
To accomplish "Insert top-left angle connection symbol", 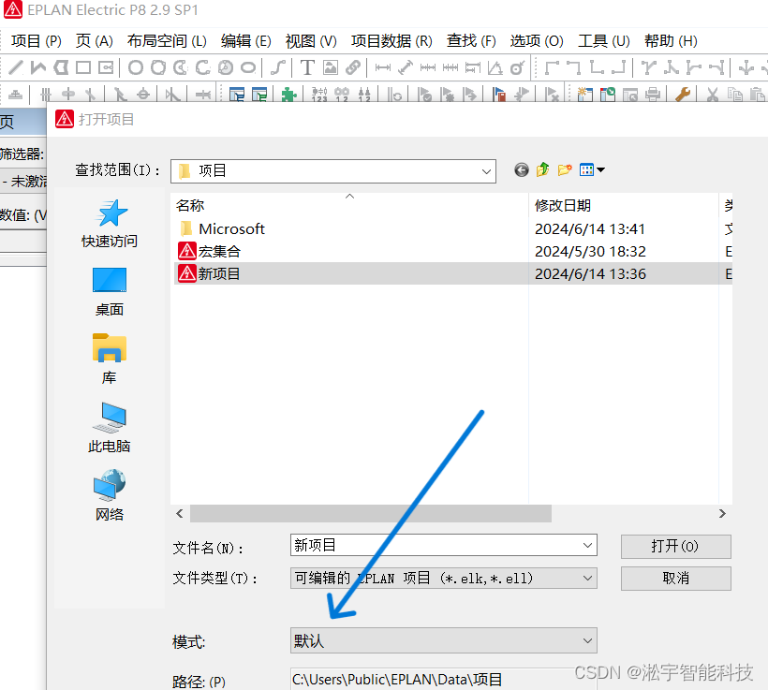I will coord(552,67).
